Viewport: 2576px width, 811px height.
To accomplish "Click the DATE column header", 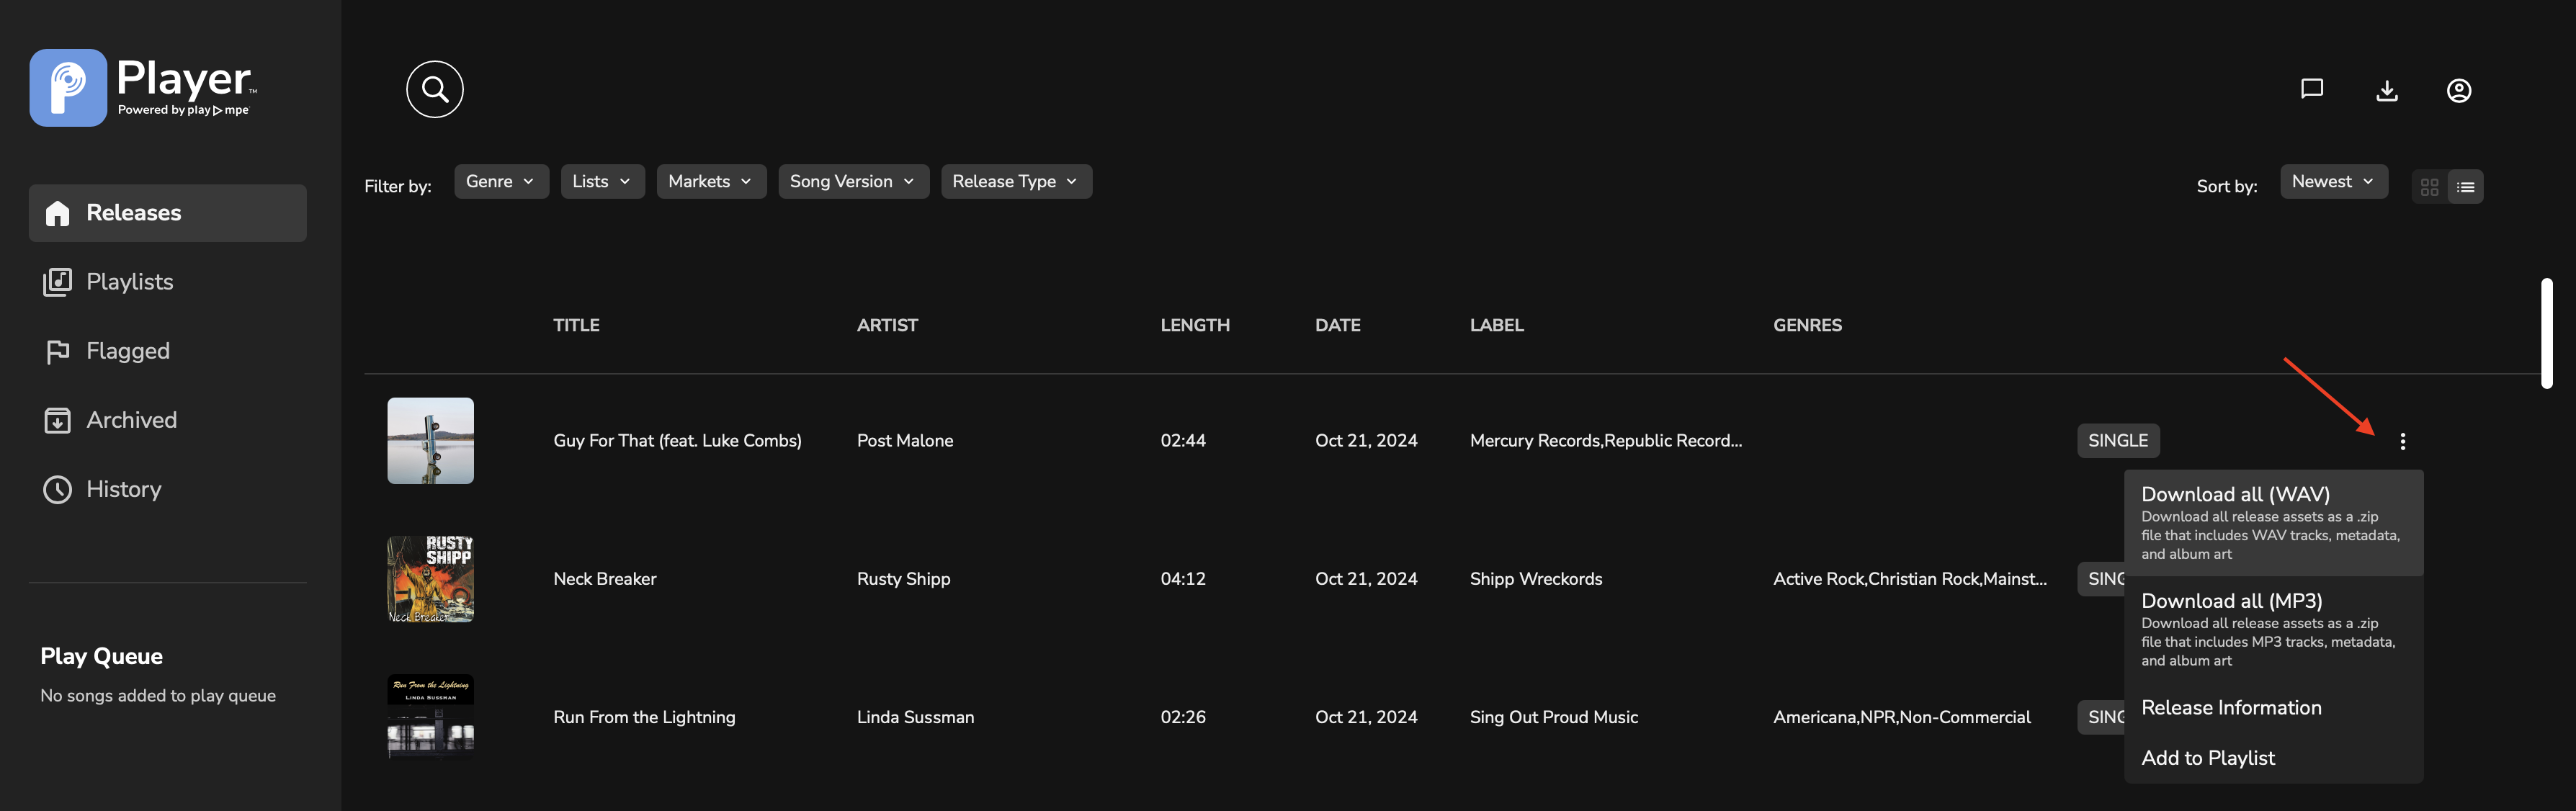I will coord(1337,325).
